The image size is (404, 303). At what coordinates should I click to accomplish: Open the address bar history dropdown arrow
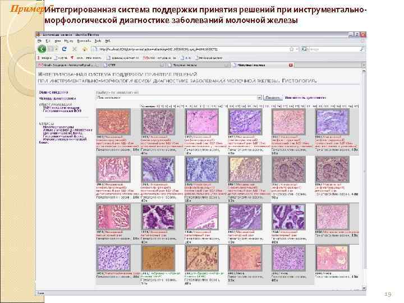(x=297, y=49)
